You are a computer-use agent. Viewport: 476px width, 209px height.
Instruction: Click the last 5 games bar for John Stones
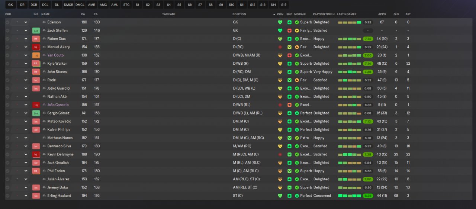tap(350, 72)
